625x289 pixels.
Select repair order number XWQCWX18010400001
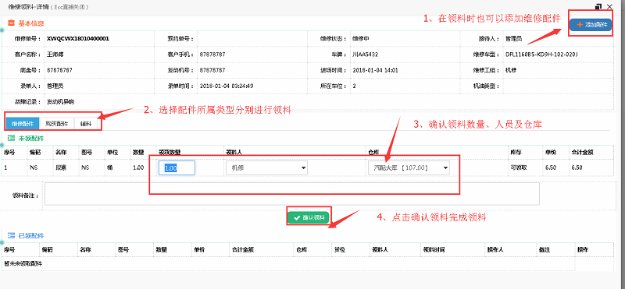78,39
